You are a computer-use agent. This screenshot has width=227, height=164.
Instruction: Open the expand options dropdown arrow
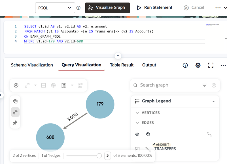click(x=35, y=85)
